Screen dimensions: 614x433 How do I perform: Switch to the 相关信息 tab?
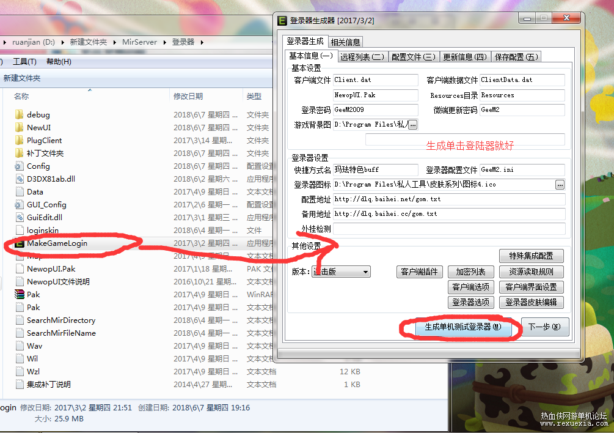click(x=345, y=42)
